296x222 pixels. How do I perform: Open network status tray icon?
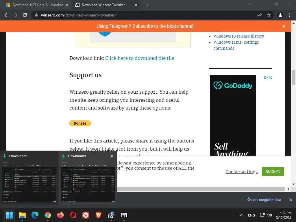click(262, 215)
